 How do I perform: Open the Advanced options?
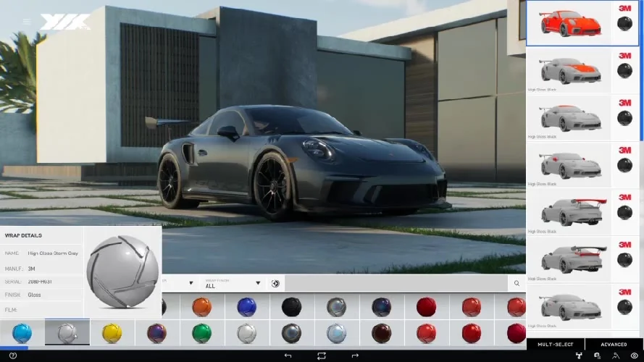(614, 345)
